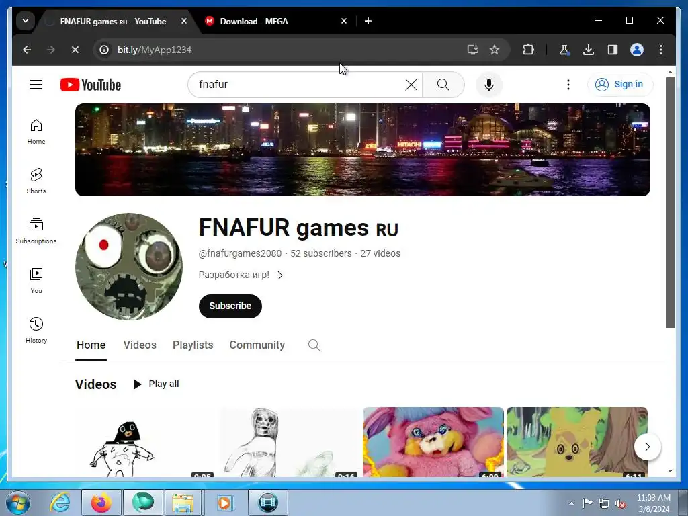Open Home in the sidebar
The width and height of the screenshot is (688, 516).
click(x=36, y=132)
